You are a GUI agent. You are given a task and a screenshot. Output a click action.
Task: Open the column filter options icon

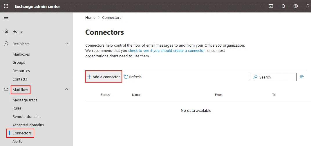pyautogui.click(x=302, y=77)
